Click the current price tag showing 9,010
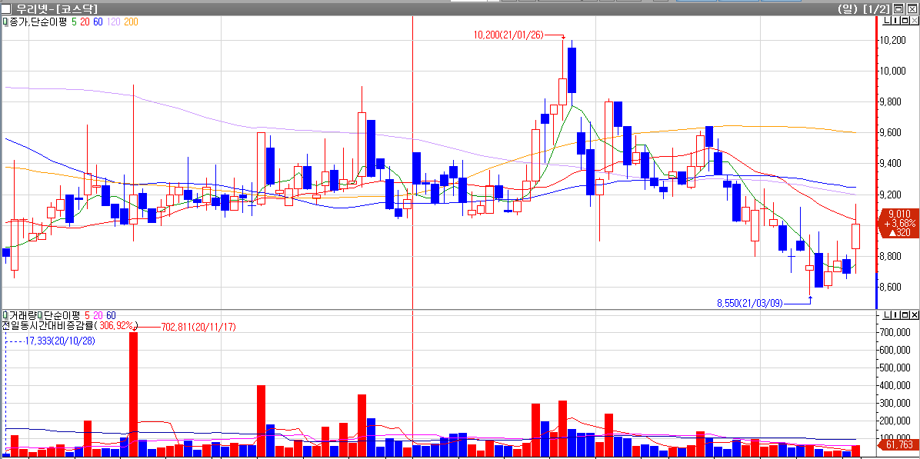 (x=898, y=223)
